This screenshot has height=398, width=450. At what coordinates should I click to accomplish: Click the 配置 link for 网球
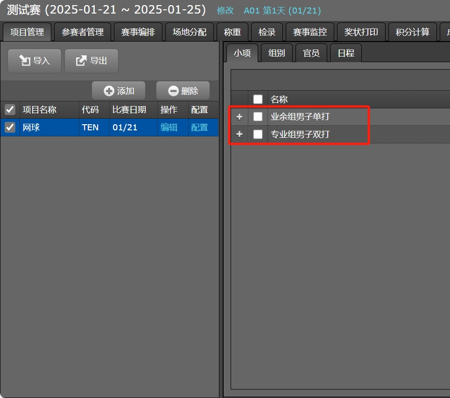coord(199,128)
